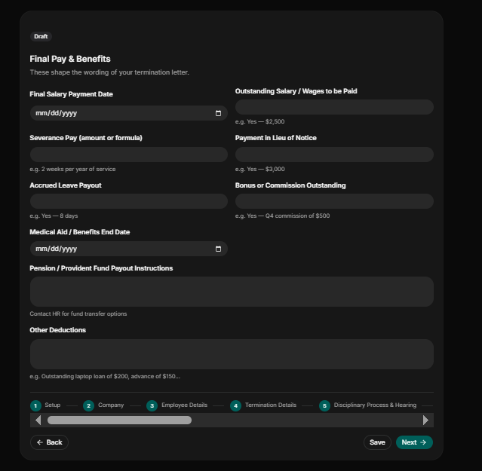This screenshot has height=471, width=482.
Task: Focus Medical Aid / Benefits End Date field
Action: pyautogui.click(x=129, y=249)
